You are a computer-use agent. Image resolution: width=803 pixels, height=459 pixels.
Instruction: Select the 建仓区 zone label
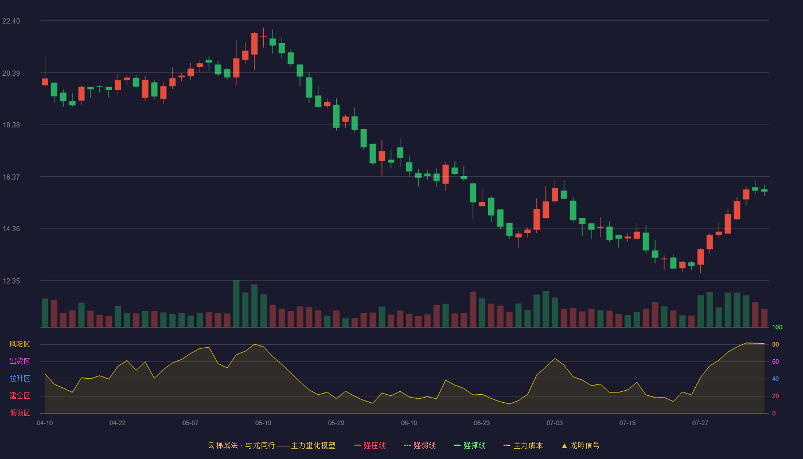[20, 396]
